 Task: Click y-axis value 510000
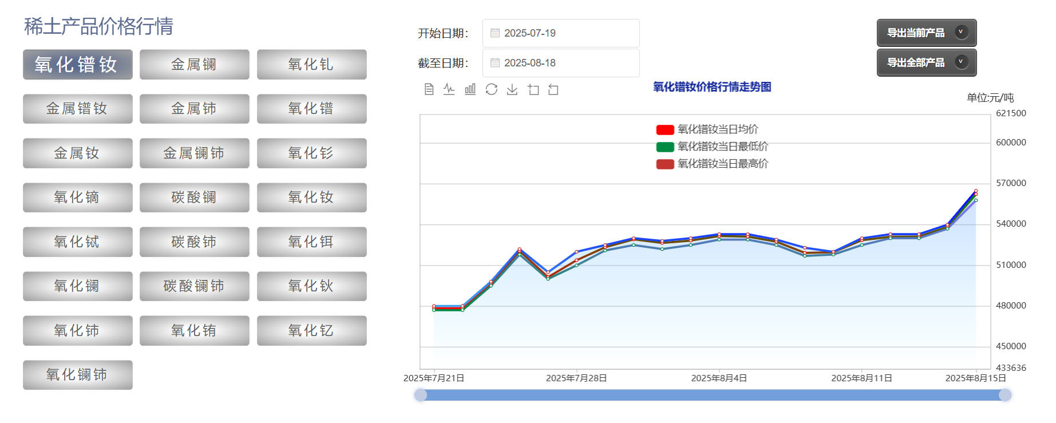click(1011, 265)
